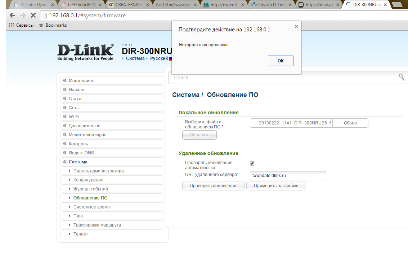Click OK in the confirmation dialog
Image resolution: width=408 pixels, height=255 pixels.
281,61
